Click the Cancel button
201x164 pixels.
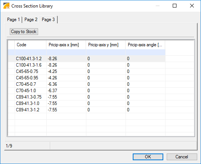click(182, 157)
